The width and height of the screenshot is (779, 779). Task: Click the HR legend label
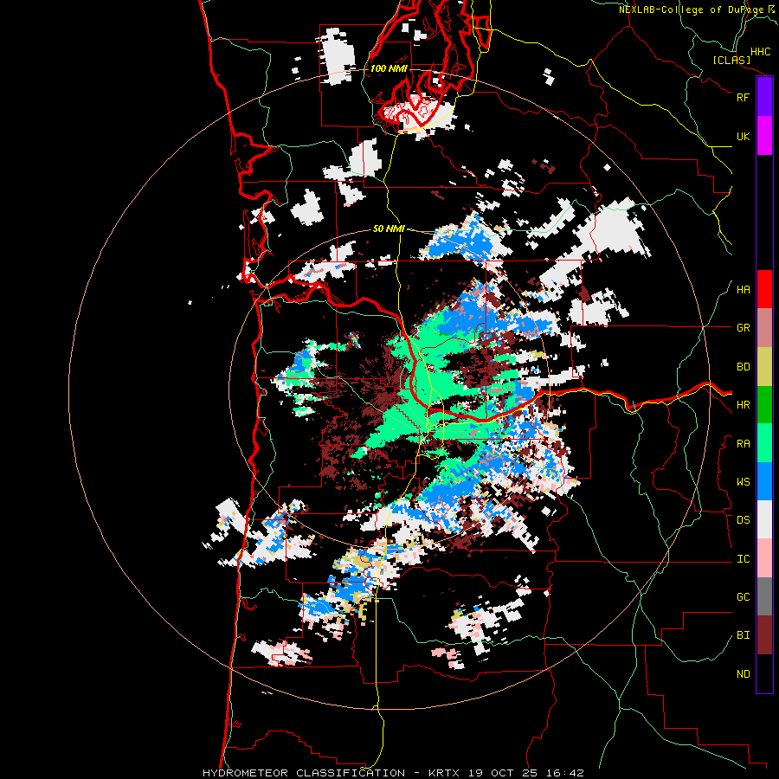743,405
